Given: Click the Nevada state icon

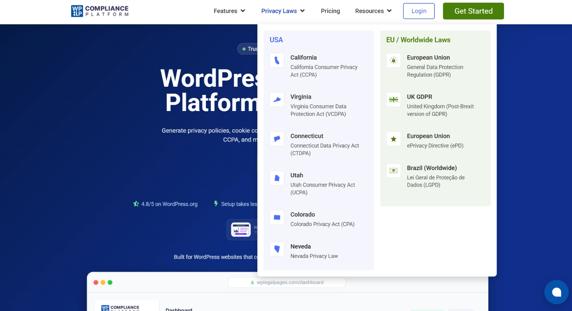Looking at the screenshot, I should 277,249.
